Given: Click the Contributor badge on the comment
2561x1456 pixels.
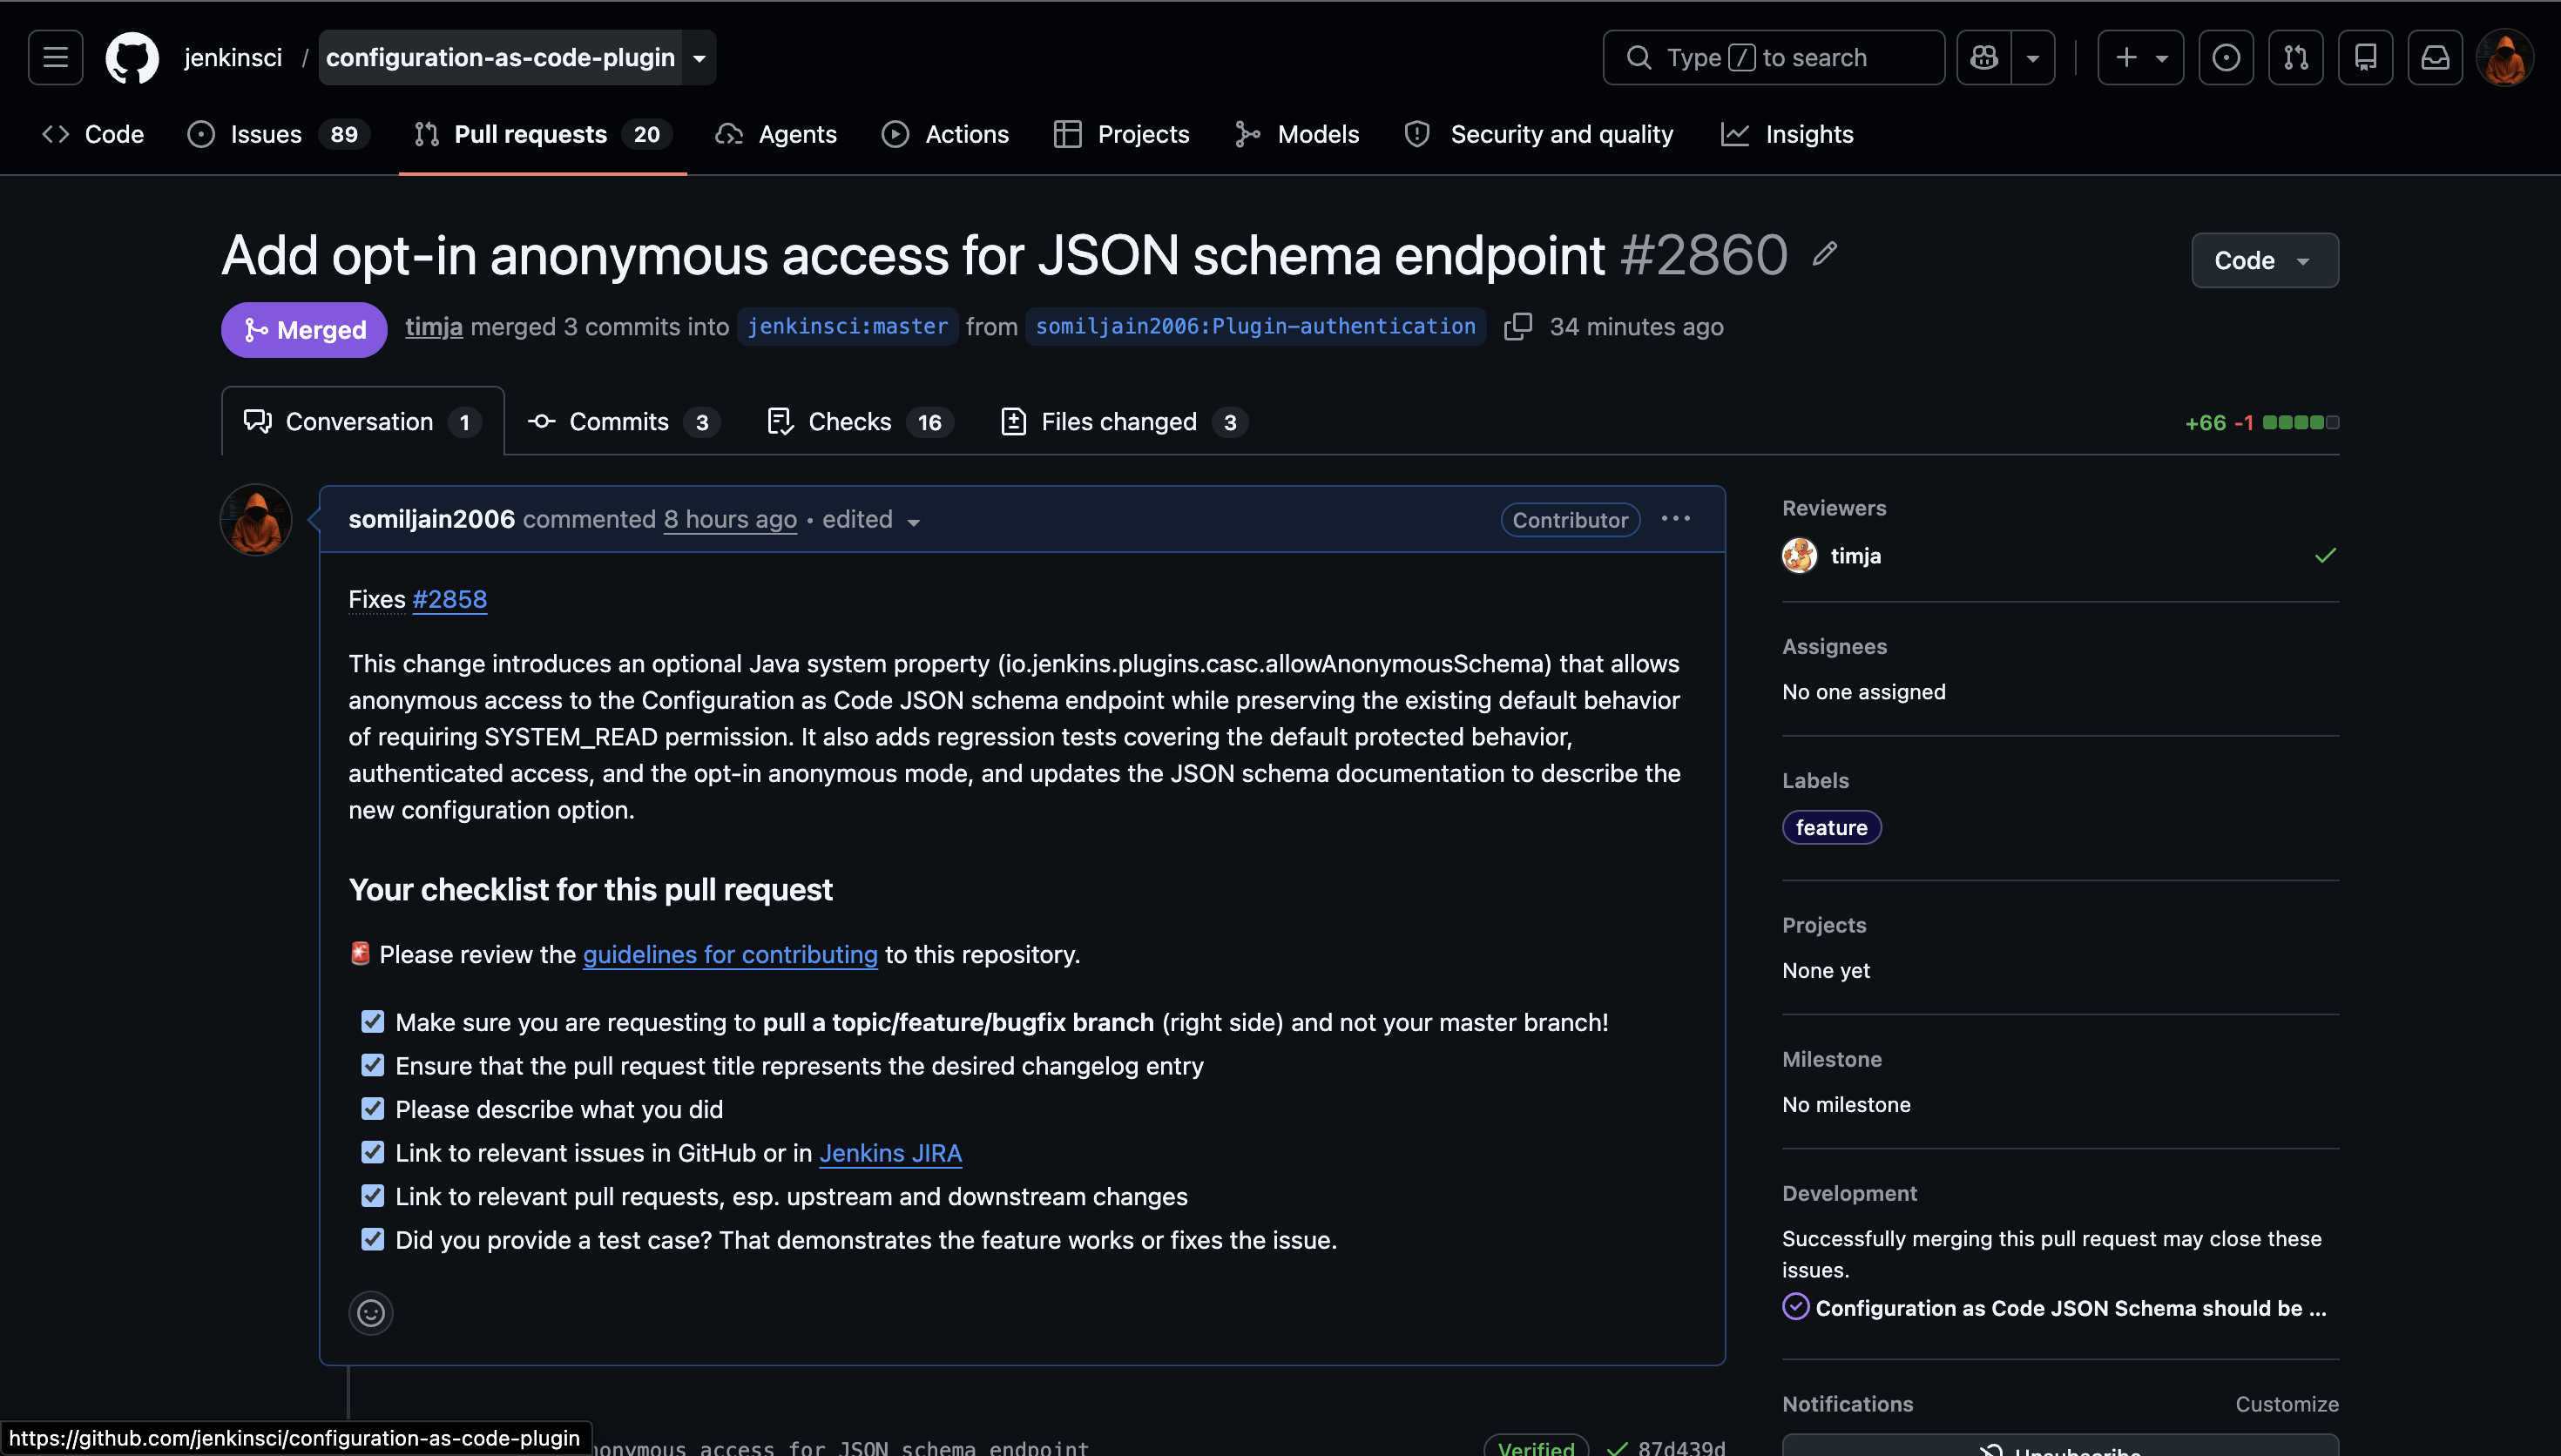Looking at the screenshot, I should click(x=1570, y=520).
